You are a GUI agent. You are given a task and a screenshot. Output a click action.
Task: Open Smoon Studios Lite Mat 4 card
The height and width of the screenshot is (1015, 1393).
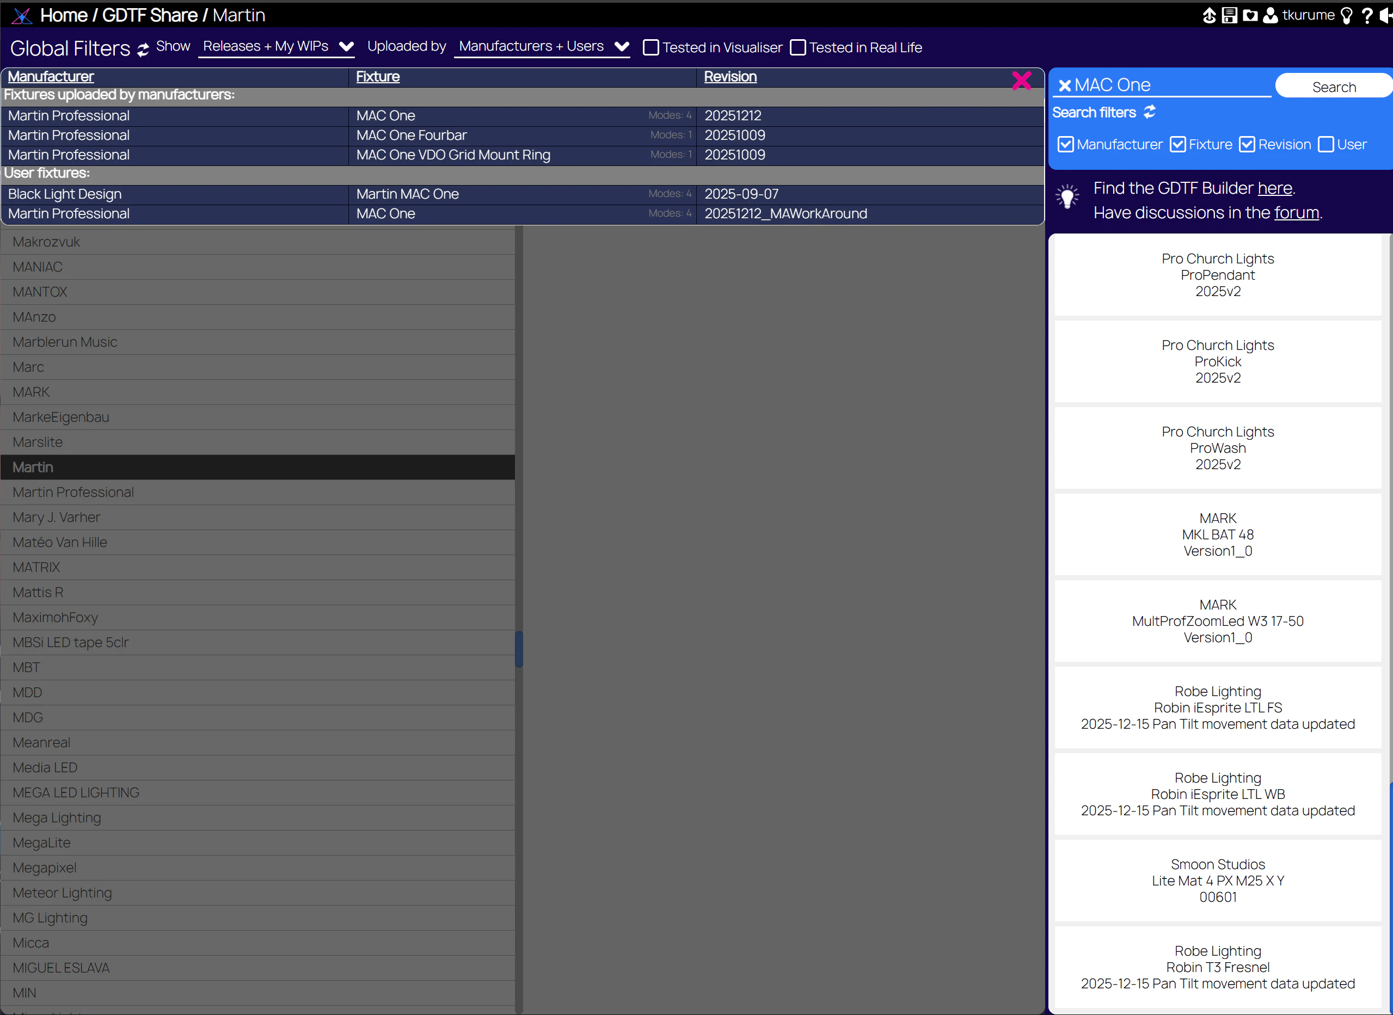coord(1217,881)
